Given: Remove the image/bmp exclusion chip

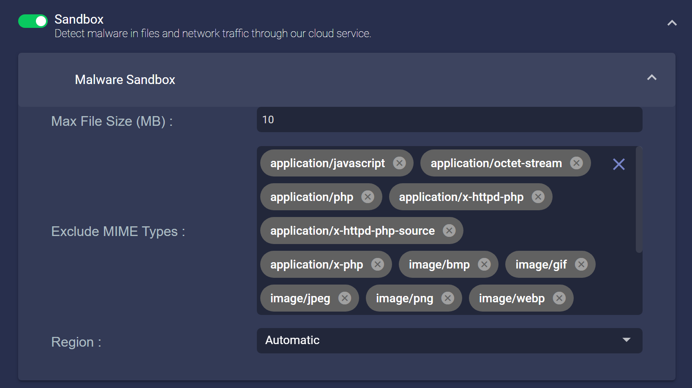Looking at the screenshot, I should 484,264.
